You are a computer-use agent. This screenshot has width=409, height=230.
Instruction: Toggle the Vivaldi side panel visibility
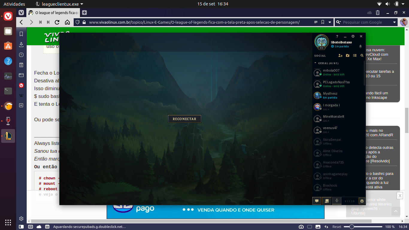[x=21, y=227]
